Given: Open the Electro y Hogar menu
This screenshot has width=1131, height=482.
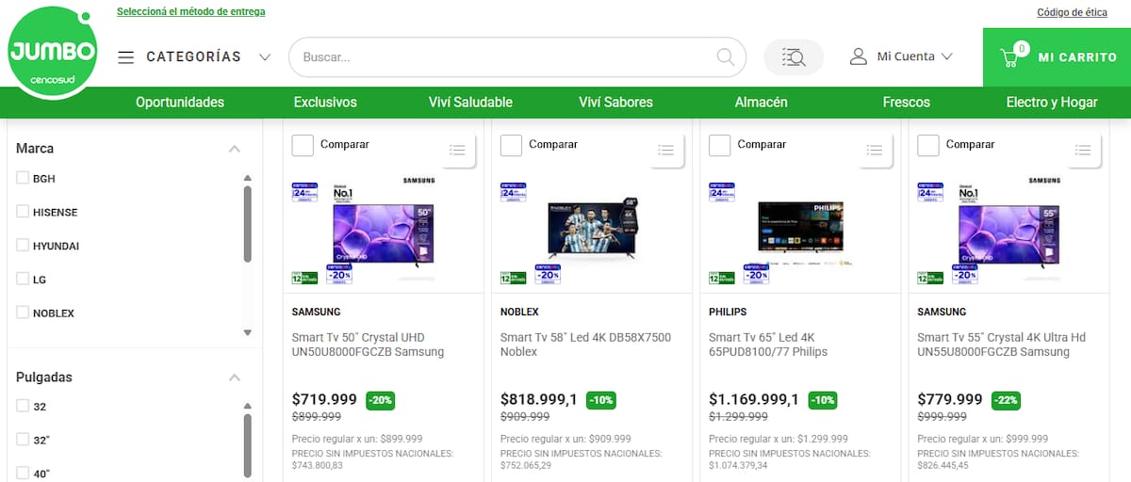Looking at the screenshot, I should [1051, 102].
